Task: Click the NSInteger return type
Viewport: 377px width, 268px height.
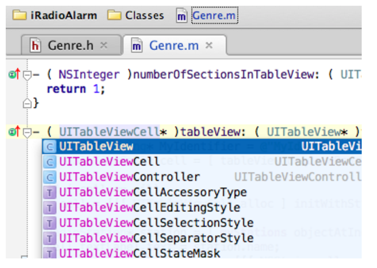Action: (x=89, y=75)
